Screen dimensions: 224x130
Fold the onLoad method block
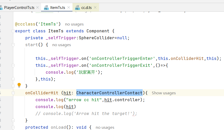(x=13, y=127)
